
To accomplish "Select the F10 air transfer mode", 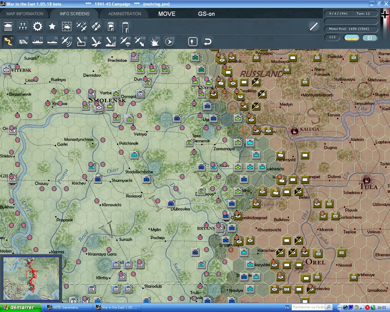I will [140, 41].
